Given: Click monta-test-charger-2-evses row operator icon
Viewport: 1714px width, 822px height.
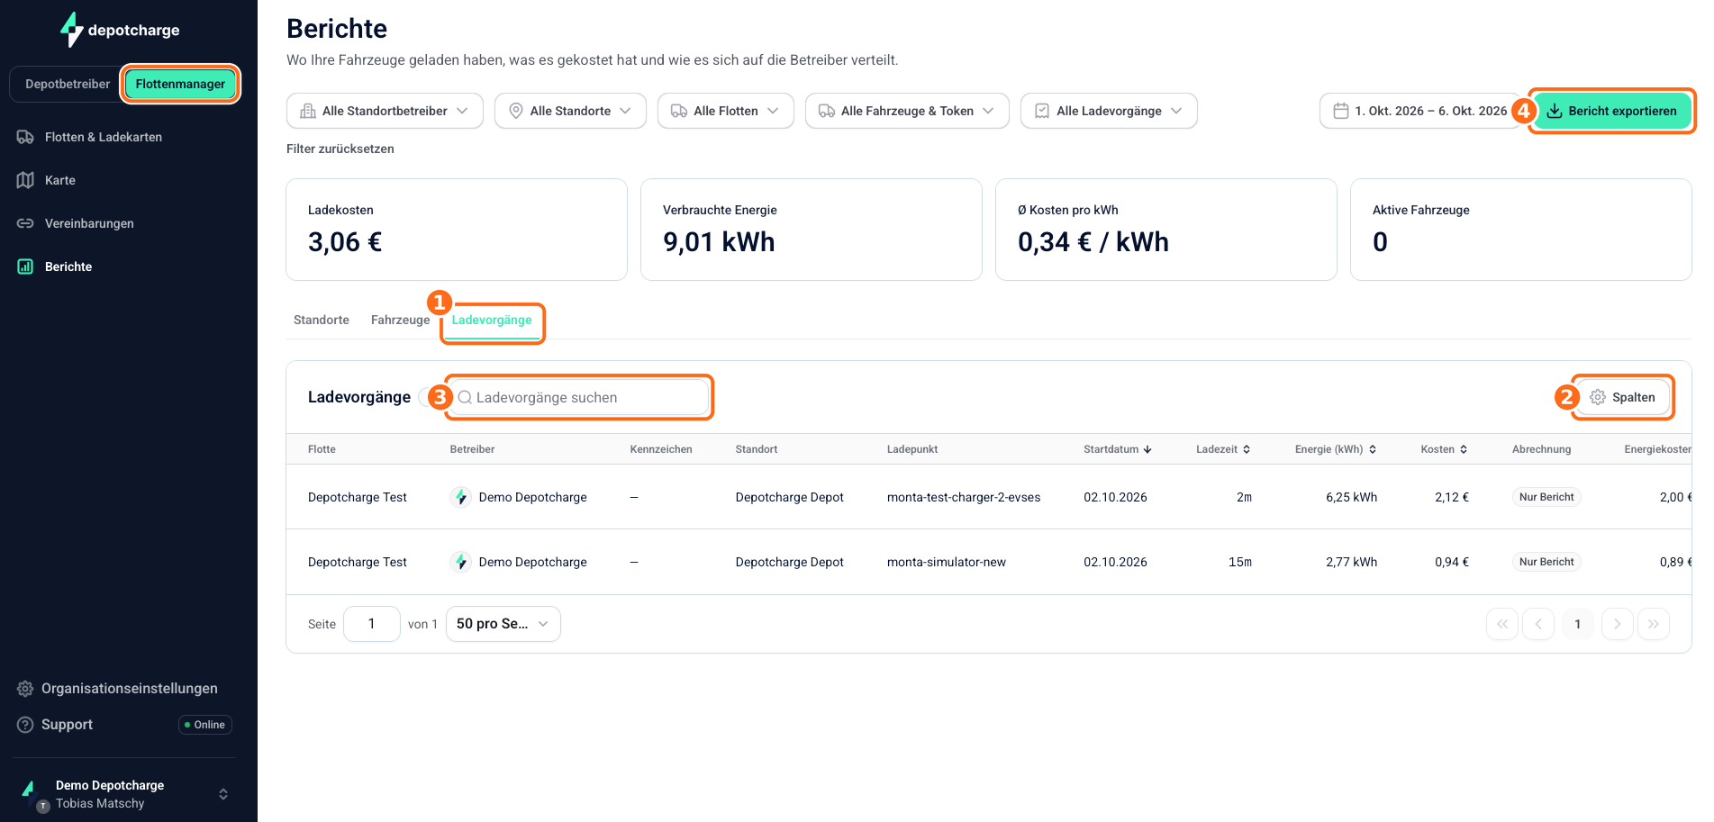Looking at the screenshot, I should [461, 497].
